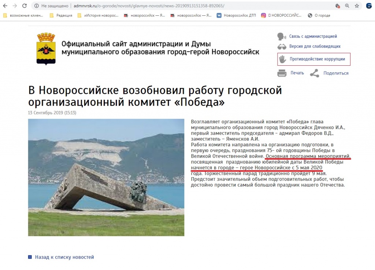Reload the current page

tap(24, 6)
